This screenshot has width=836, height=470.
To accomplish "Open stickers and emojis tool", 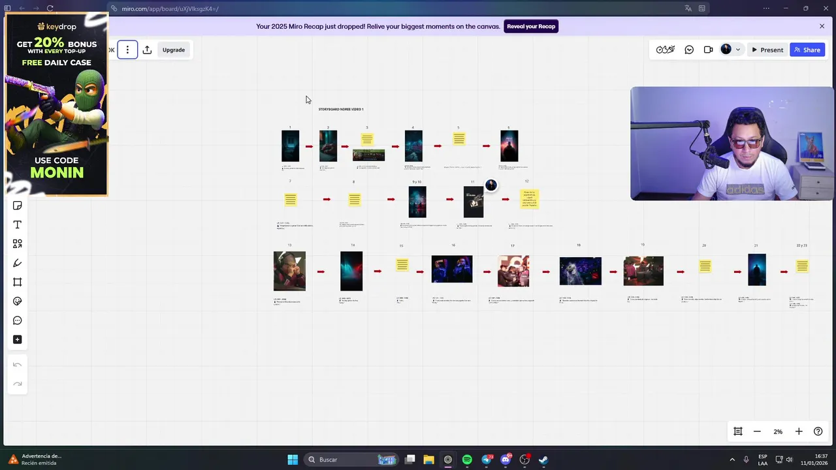I will (18, 301).
